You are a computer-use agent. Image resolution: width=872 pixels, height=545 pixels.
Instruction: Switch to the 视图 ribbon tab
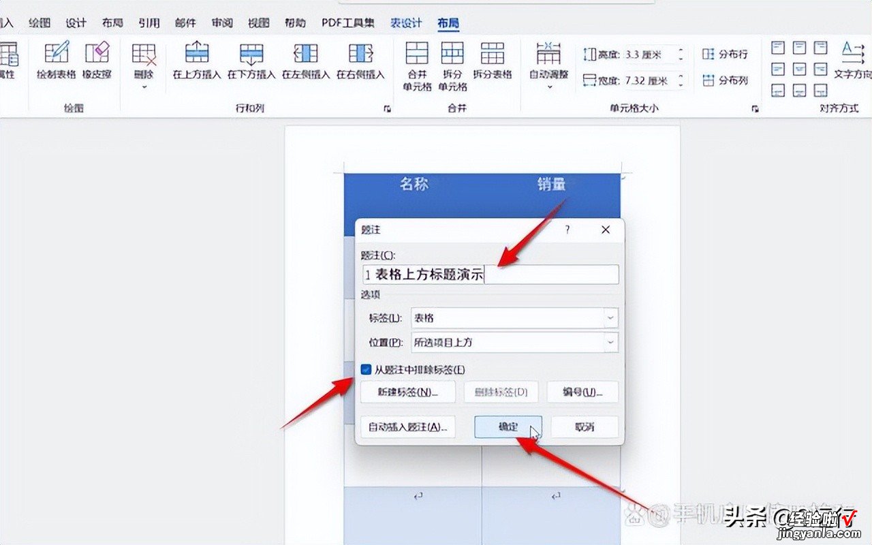(259, 22)
